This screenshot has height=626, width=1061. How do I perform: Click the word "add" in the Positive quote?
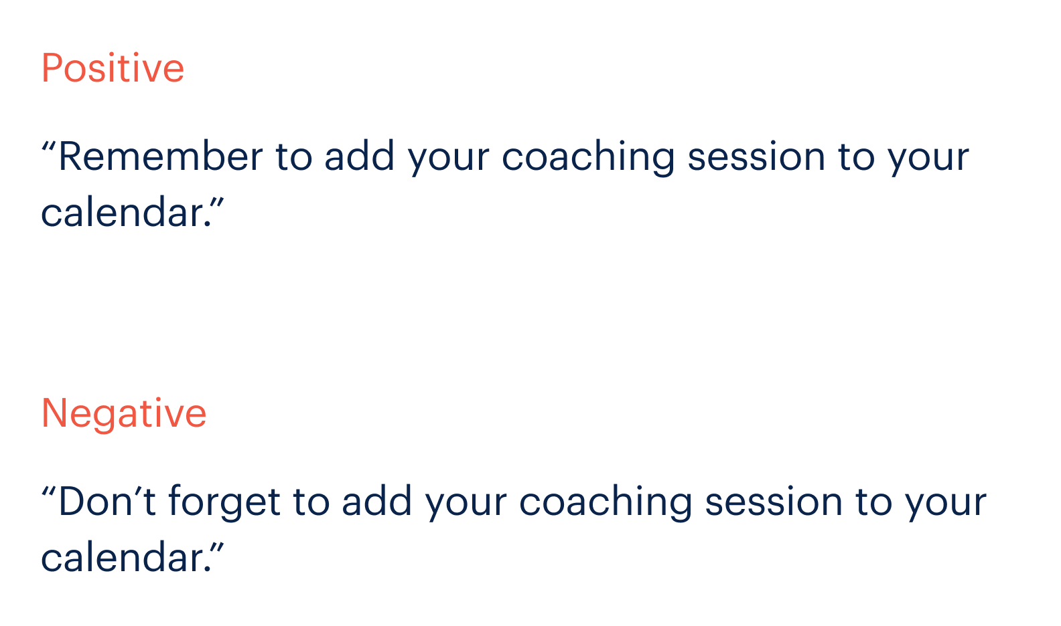pyautogui.click(x=360, y=157)
